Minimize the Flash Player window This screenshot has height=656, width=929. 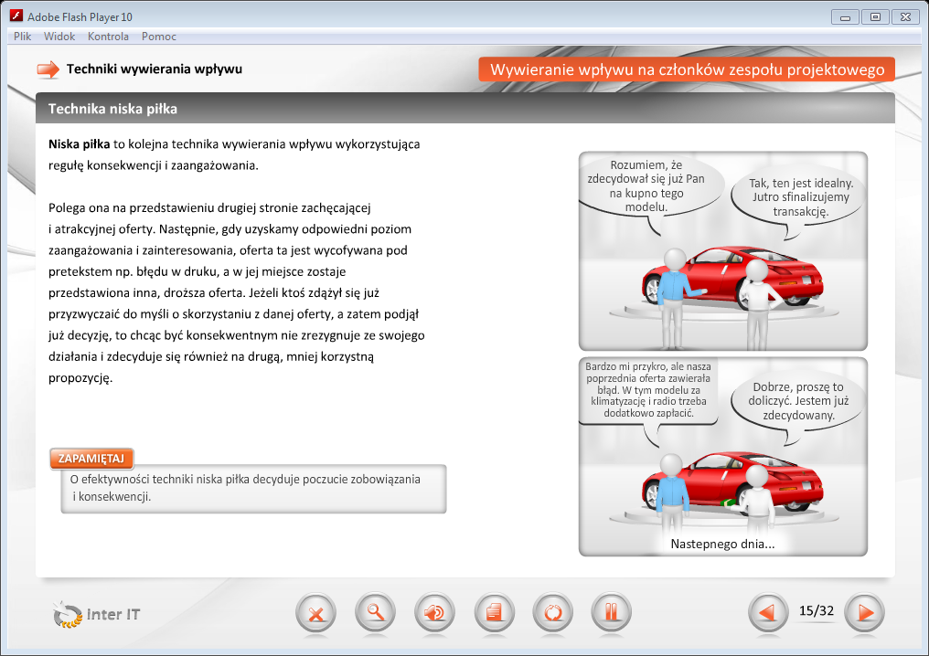845,17
